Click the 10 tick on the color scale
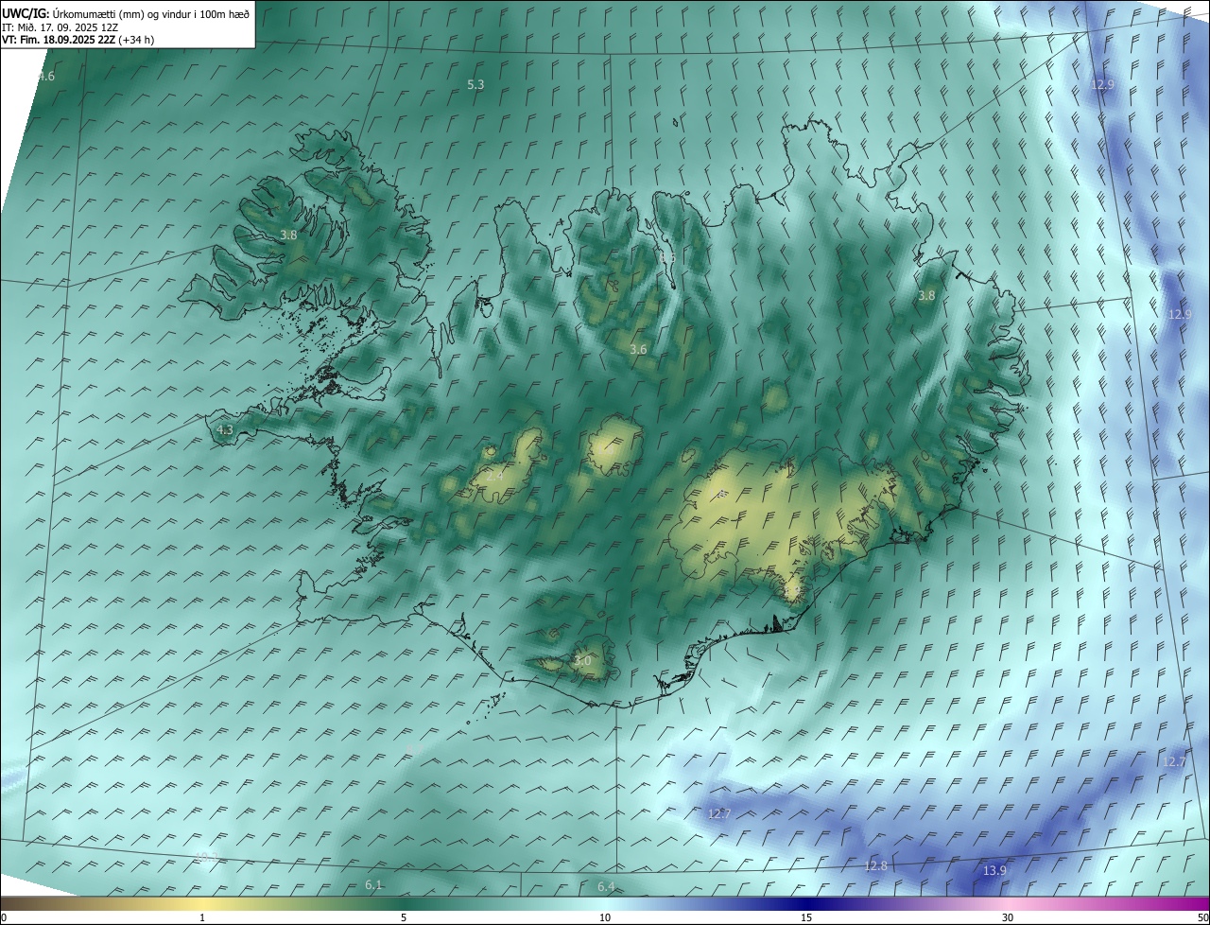The height and width of the screenshot is (925, 1210). click(605, 917)
